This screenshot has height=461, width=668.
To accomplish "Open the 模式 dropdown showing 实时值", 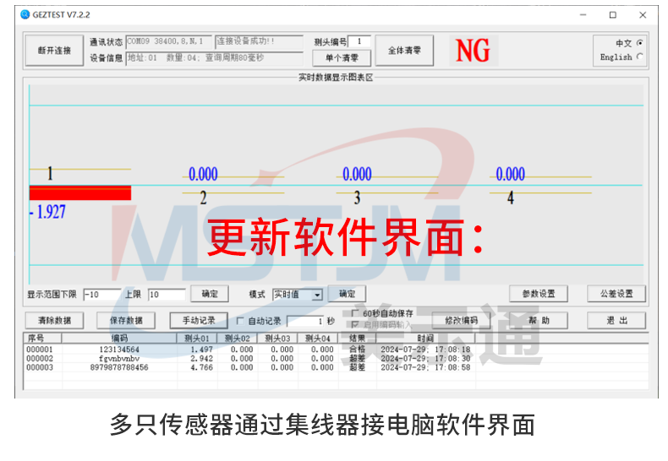I will [x=298, y=295].
